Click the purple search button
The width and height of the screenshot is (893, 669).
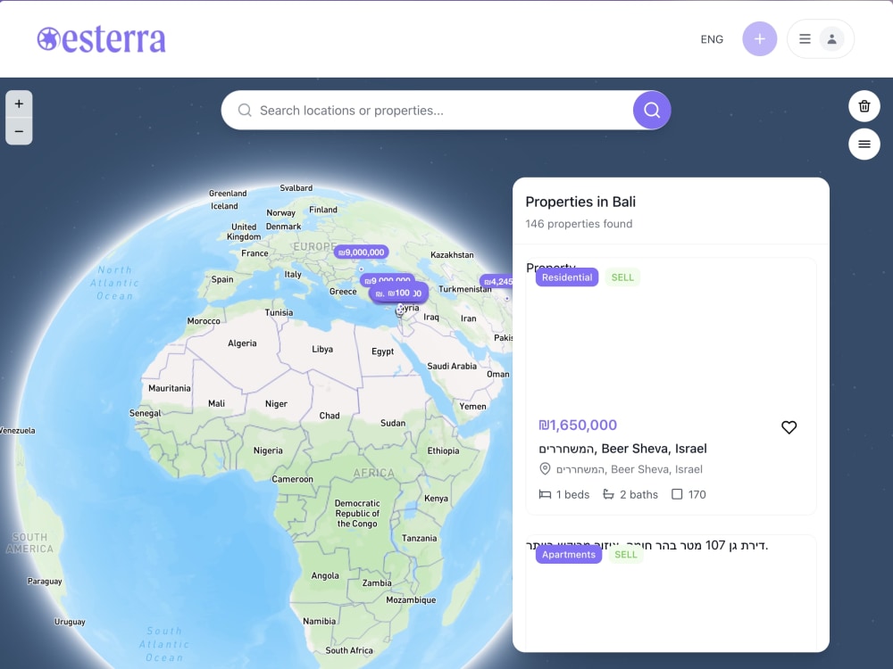click(652, 110)
